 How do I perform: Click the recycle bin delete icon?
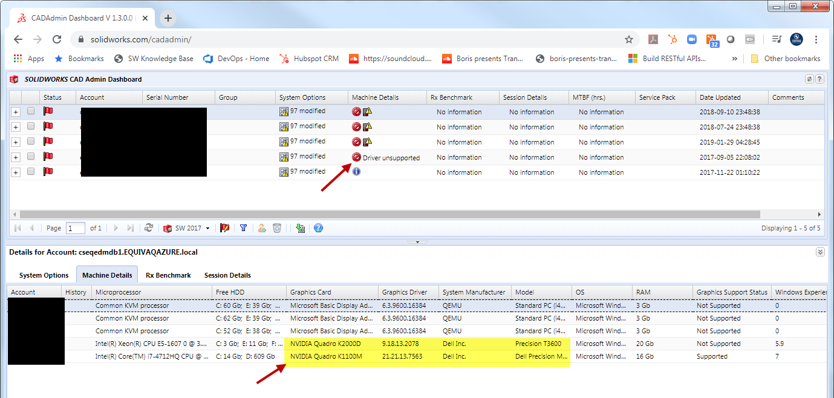276,228
